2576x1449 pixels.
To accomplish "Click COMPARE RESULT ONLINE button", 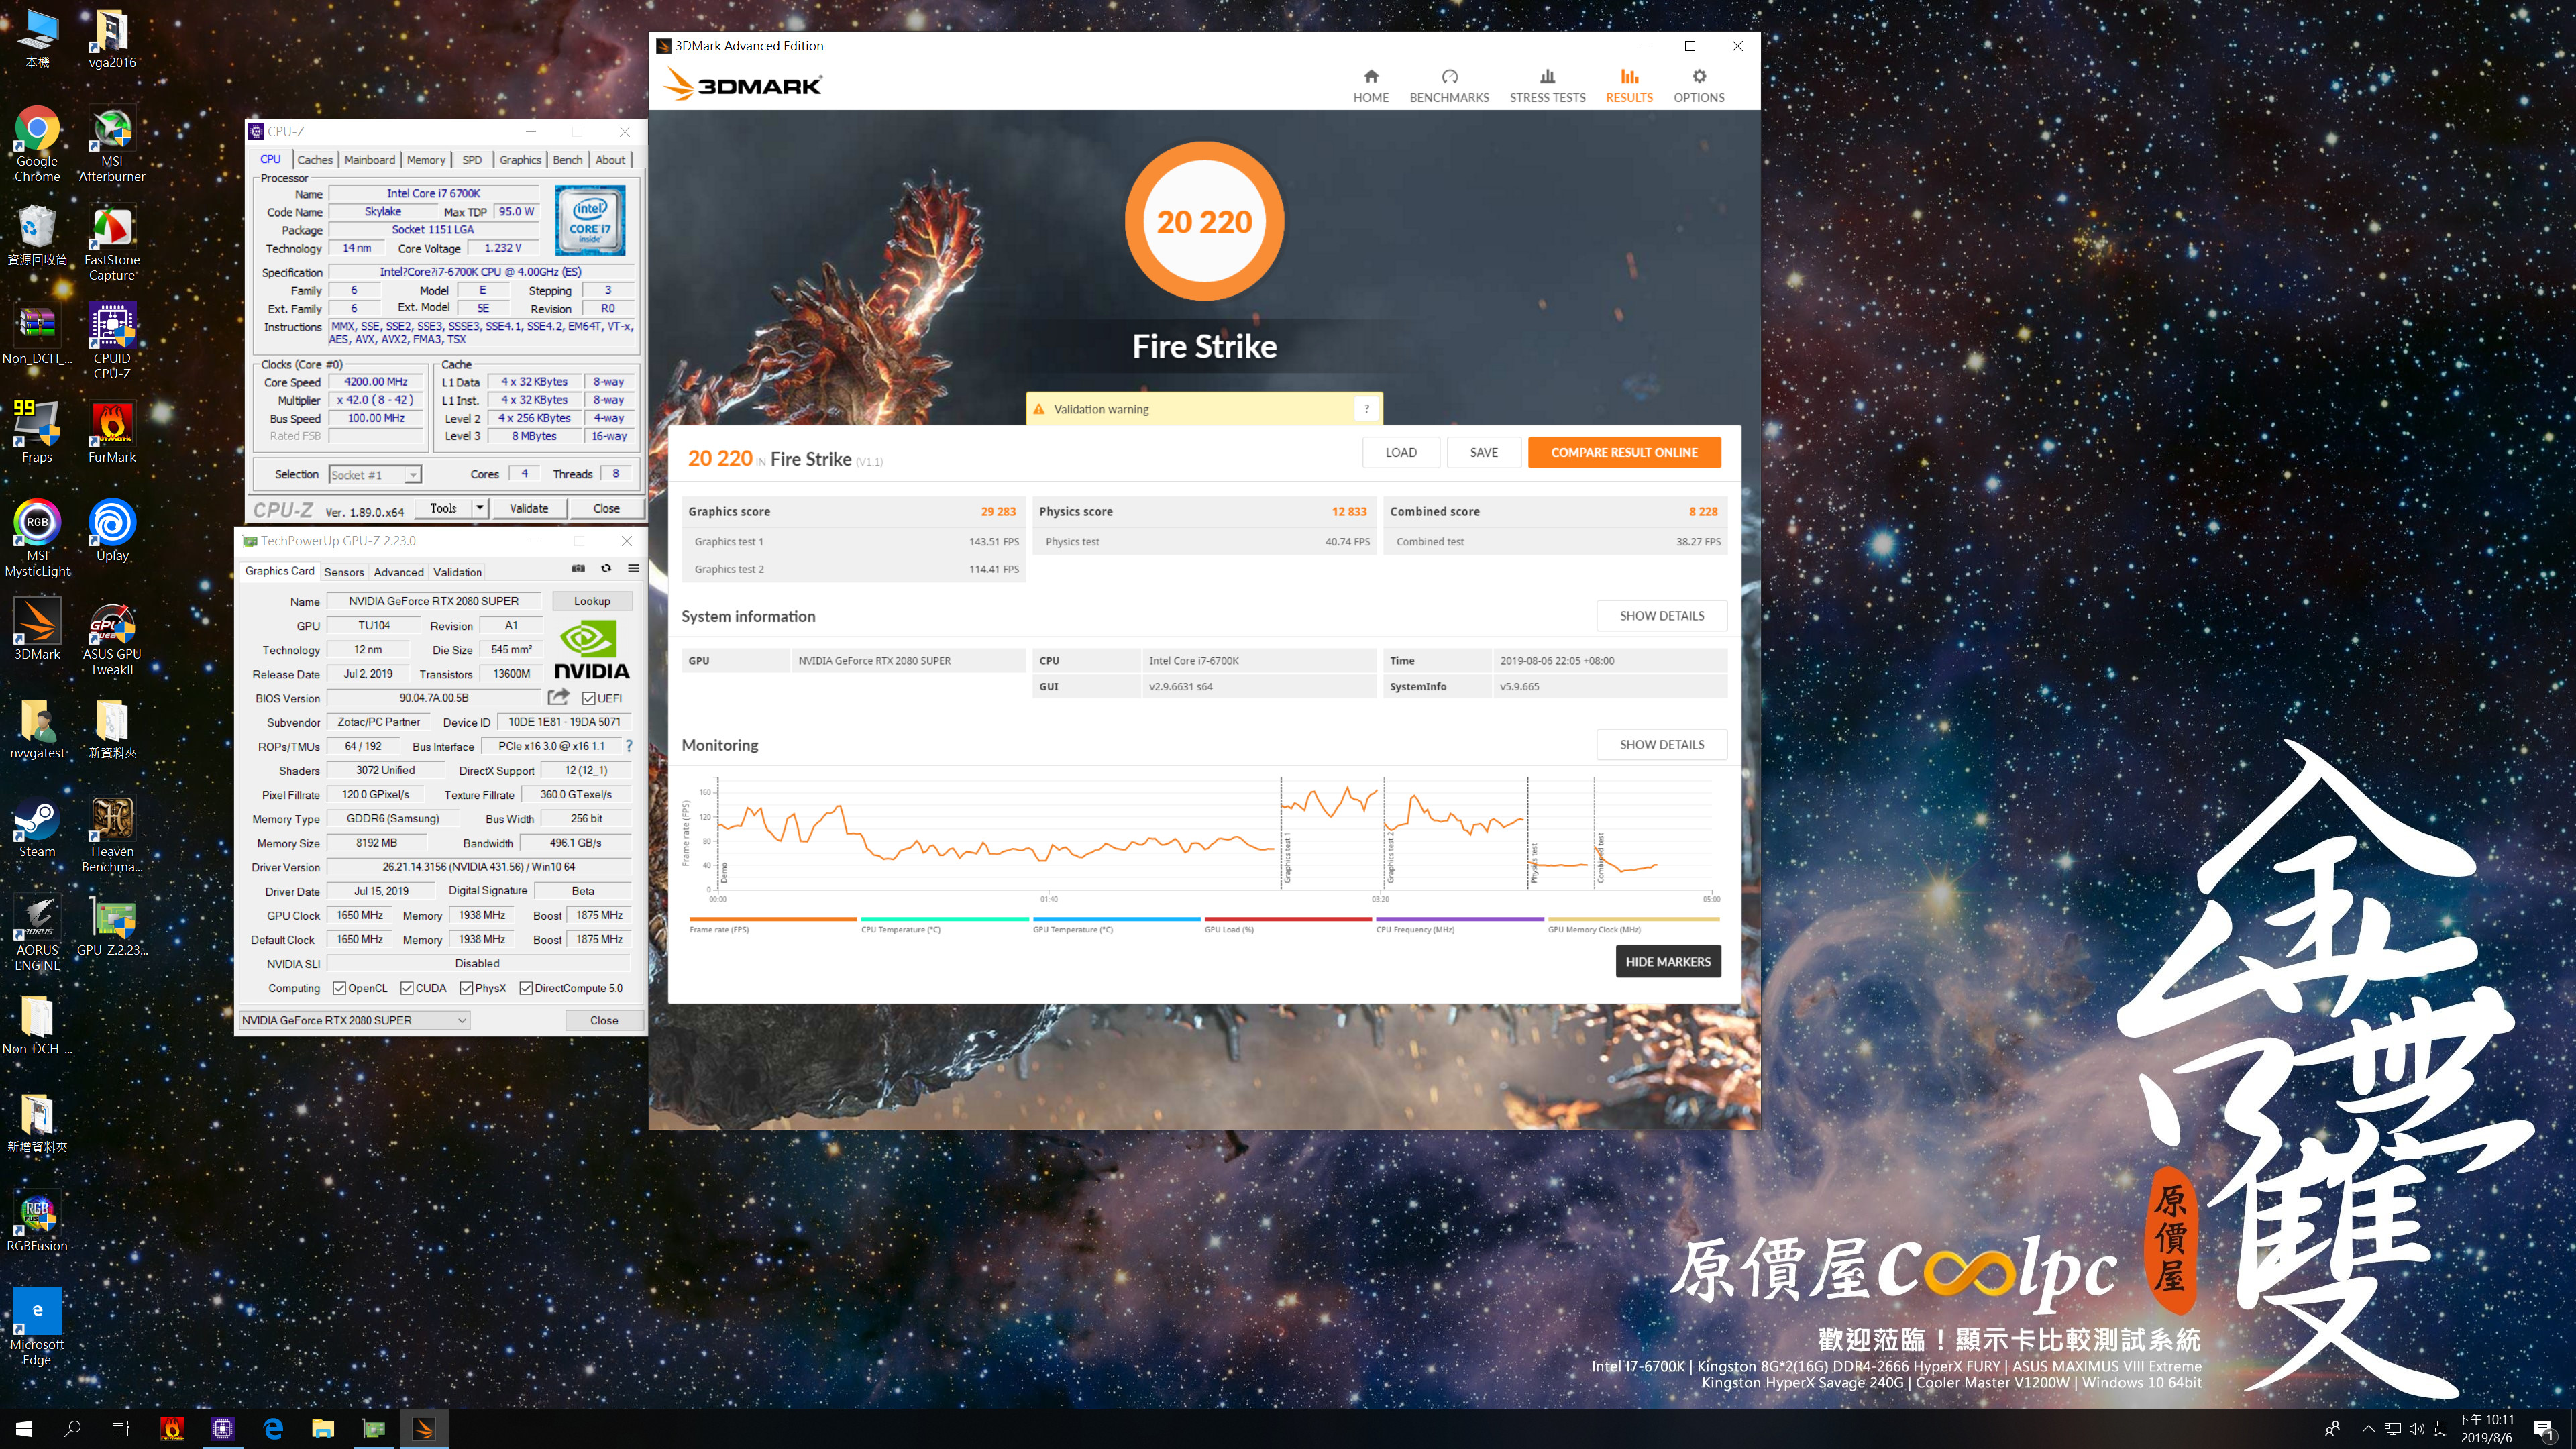I will tap(1624, 452).
